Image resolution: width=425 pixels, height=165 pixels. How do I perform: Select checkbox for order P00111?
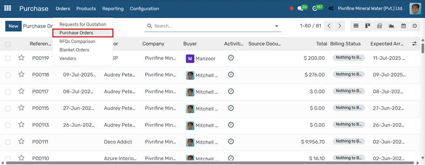click(8, 142)
